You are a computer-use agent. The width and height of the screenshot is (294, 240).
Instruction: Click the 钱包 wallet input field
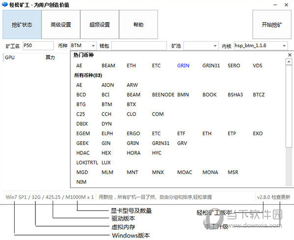(139, 46)
